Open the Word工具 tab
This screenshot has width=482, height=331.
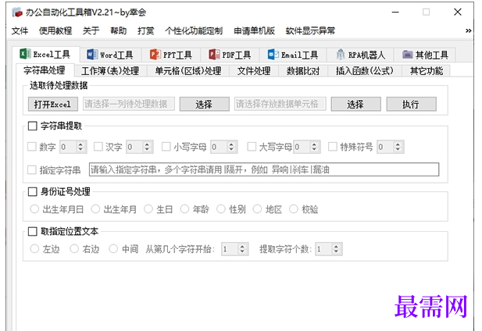(x=110, y=55)
